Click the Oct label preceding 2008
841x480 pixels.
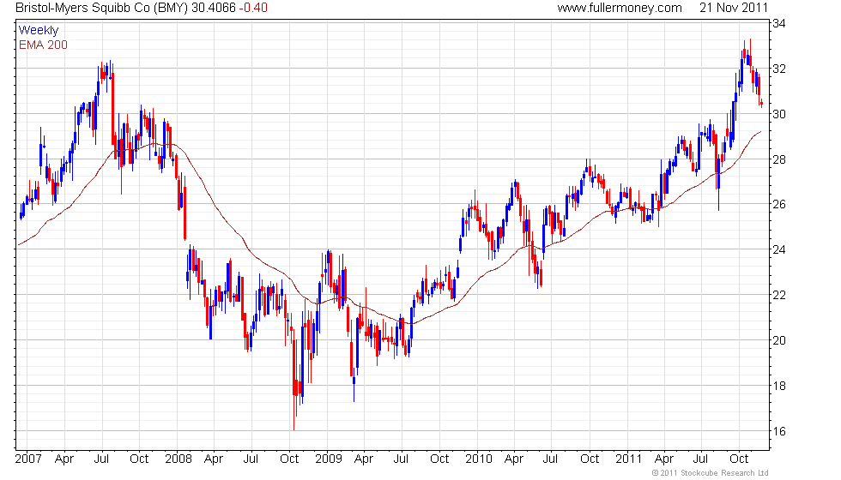(x=139, y=459)
